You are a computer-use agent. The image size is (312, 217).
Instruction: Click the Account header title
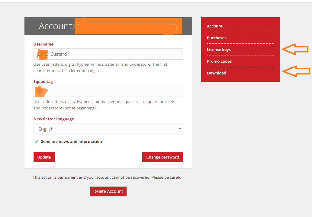click(x=56, y=26)
